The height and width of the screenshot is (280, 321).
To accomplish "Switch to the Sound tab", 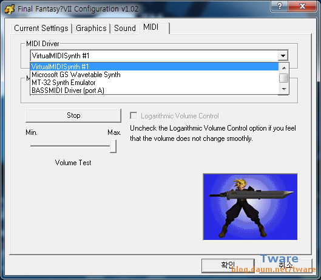I will [125, 29].
